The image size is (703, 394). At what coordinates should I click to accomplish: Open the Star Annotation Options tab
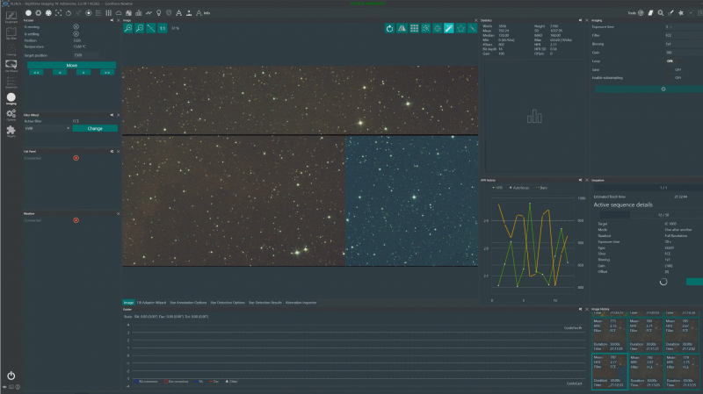[188, 303]
